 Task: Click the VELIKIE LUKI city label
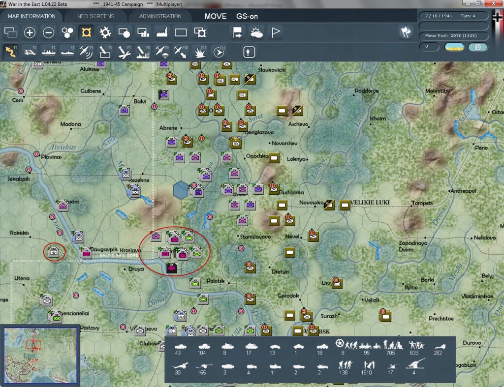click(370, 202)
